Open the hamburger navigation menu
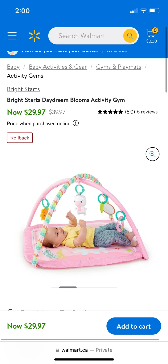The image size is (168, 364). coord(12,36)
